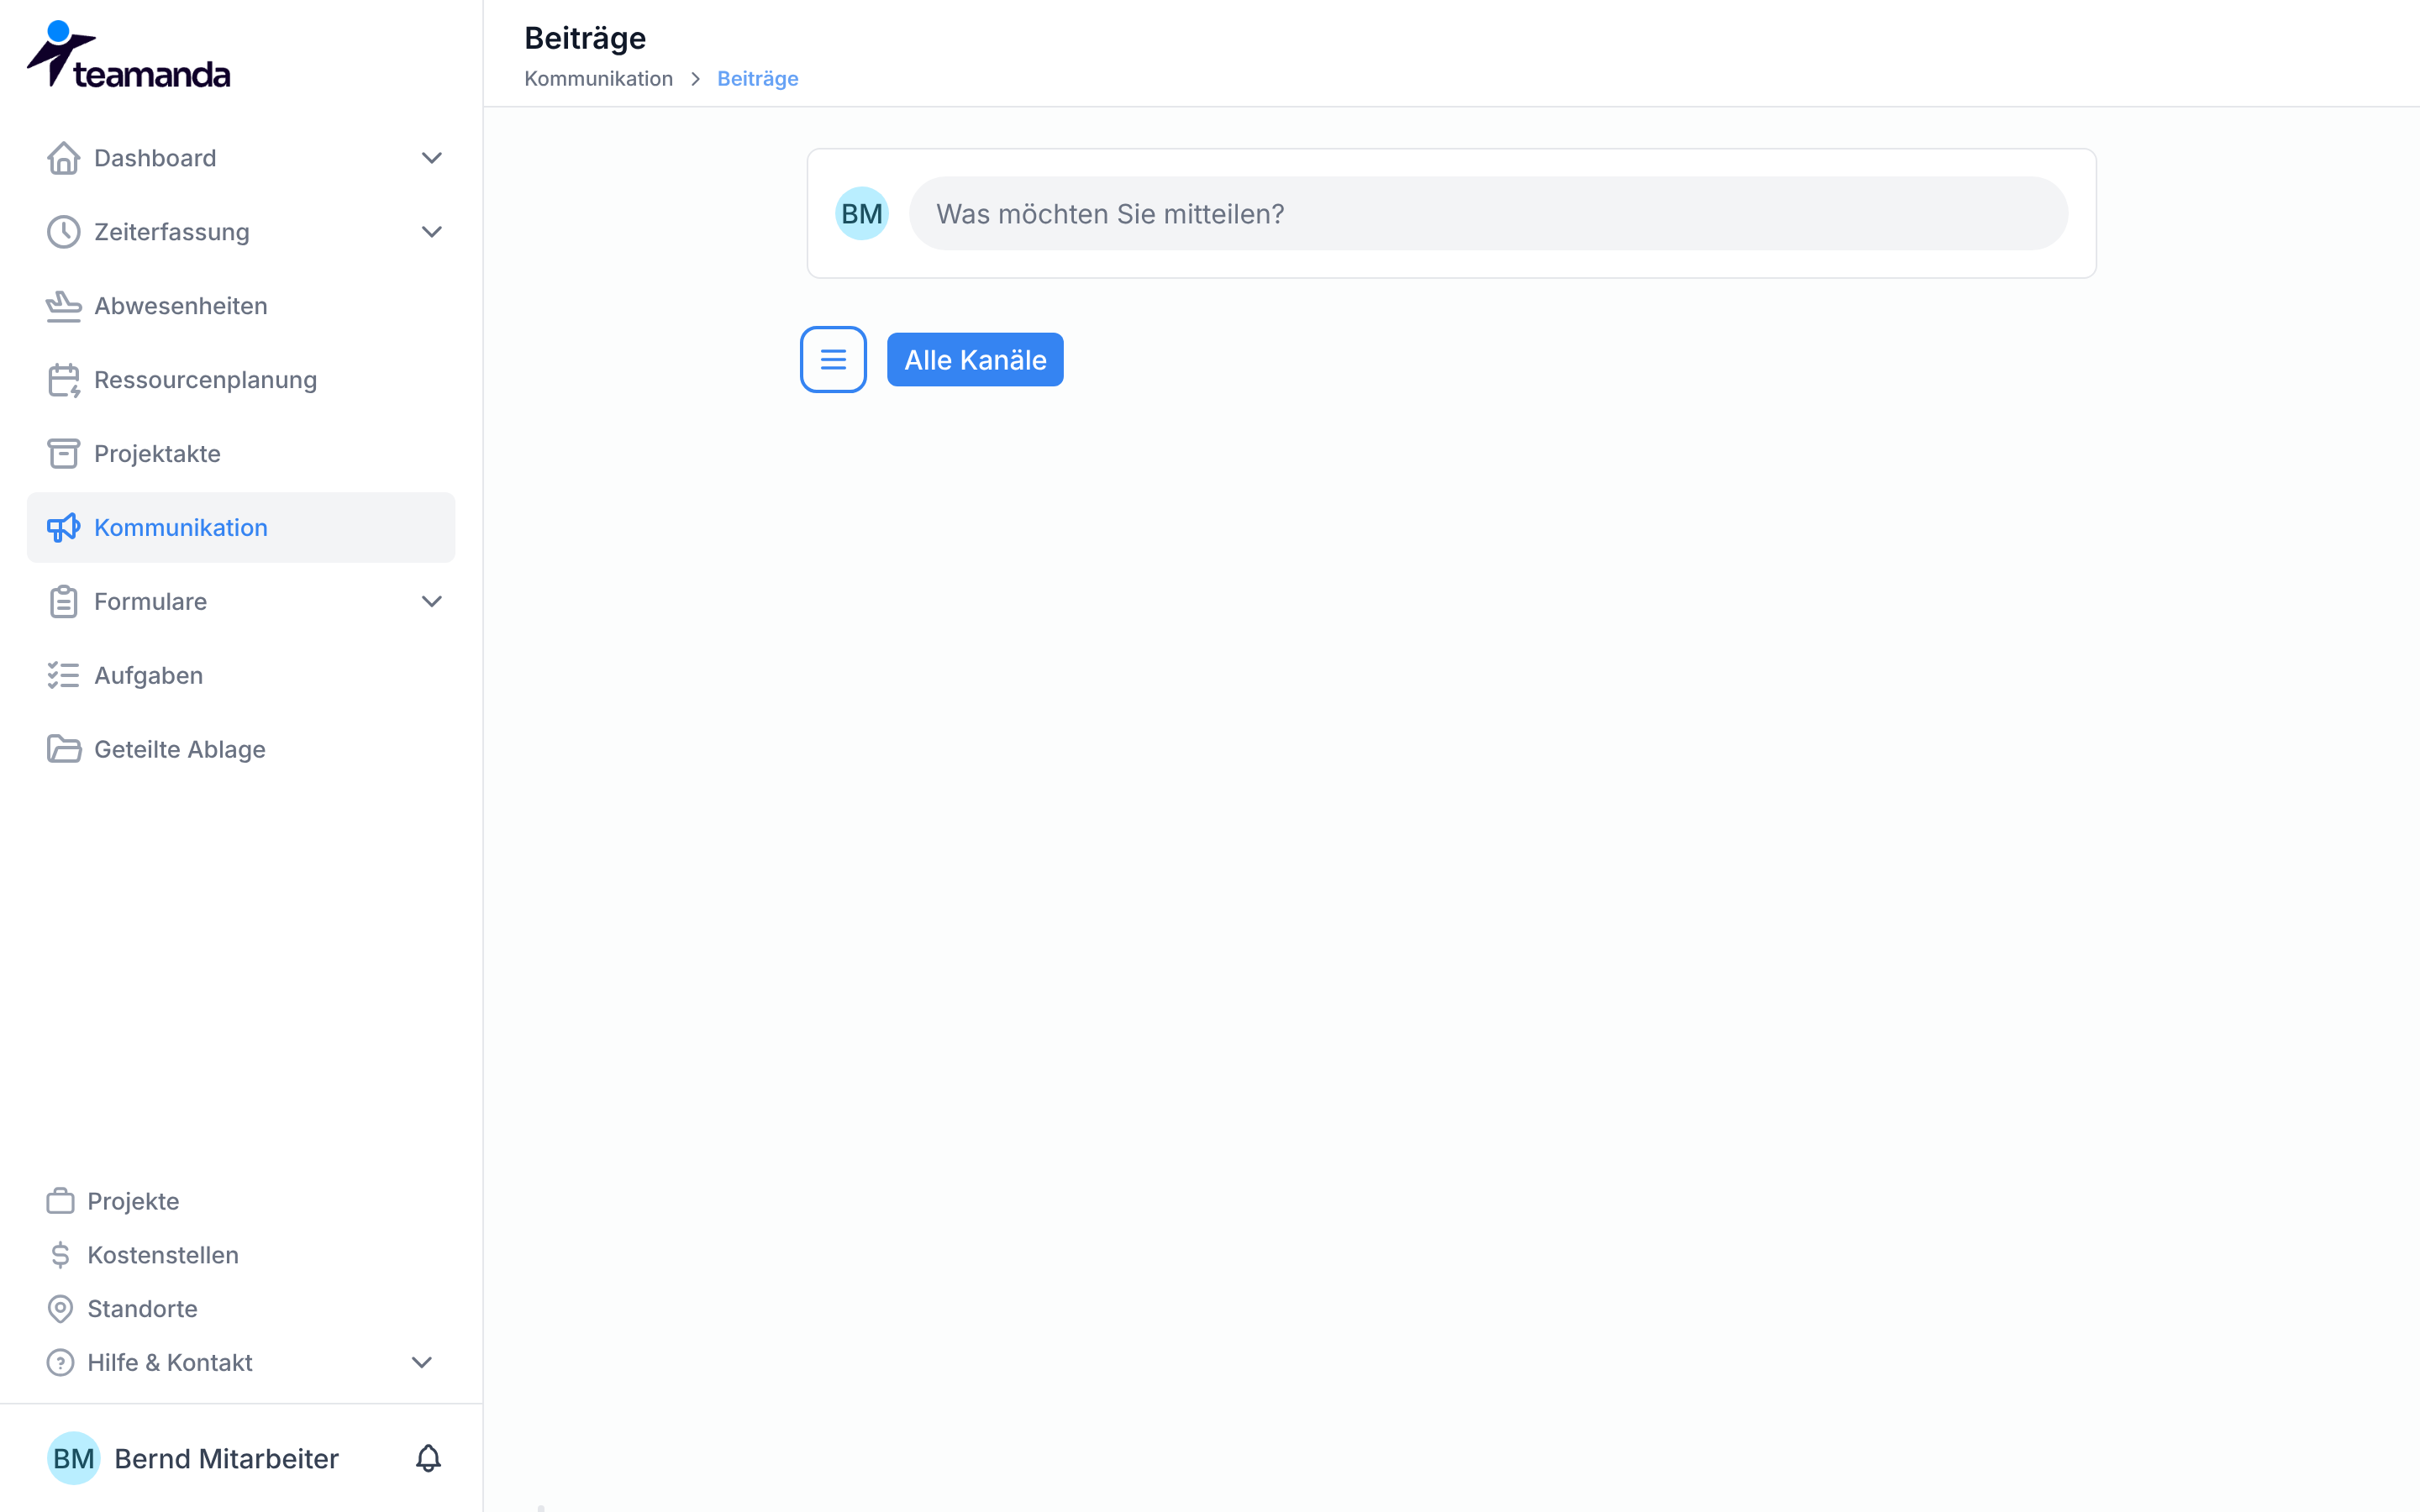
Task: Click the Dashboard home icon
Action: click(63, 158)
